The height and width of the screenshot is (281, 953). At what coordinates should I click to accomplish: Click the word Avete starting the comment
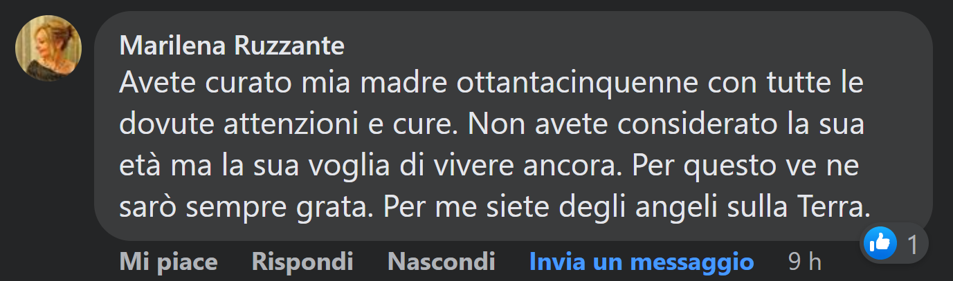click(x=149, y=84)
